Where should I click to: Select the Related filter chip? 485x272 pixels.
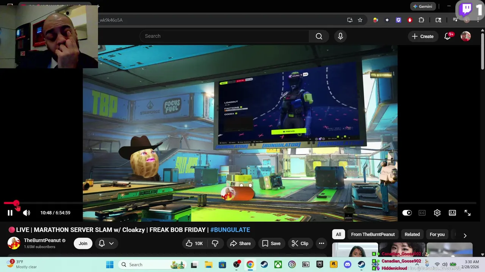pyautogui.click(x=412, y=234)
